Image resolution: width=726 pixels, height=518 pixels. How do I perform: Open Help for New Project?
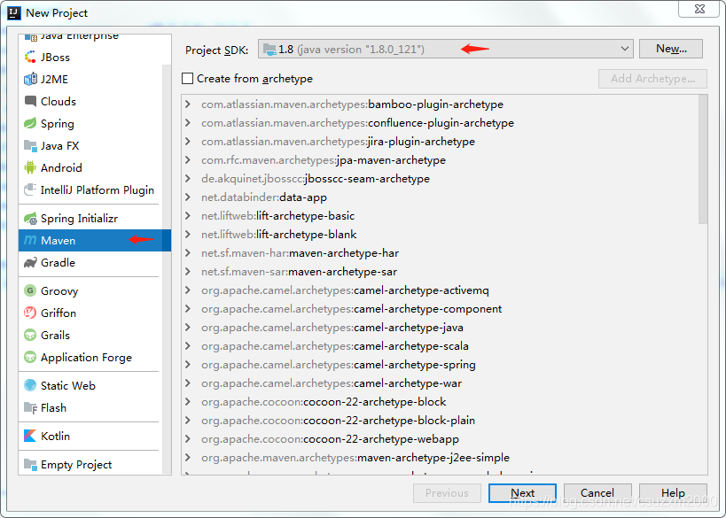(x=673, y=493)
